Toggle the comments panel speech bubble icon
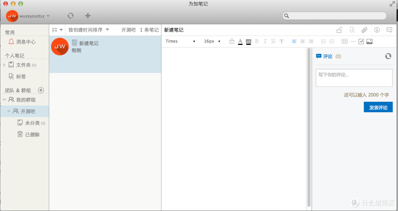The height and width of the screenshot is (211, 398). [x=390, y=30]
